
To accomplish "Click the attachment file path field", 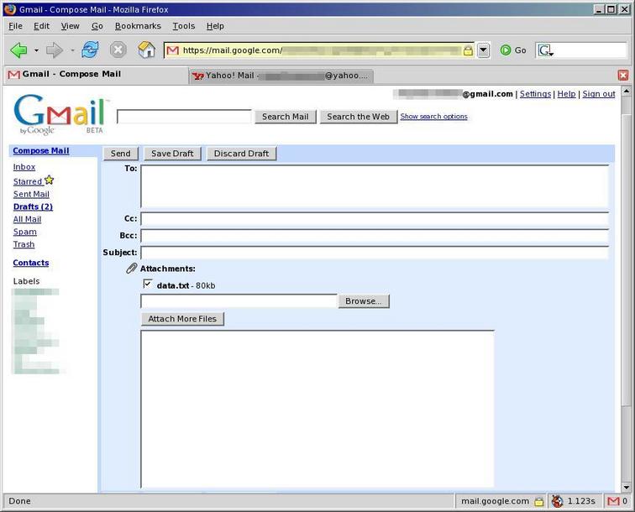I will click(239, 301).
